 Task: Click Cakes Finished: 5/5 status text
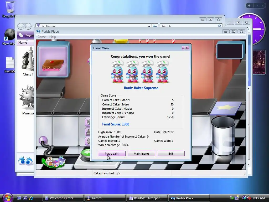[107, 173]
